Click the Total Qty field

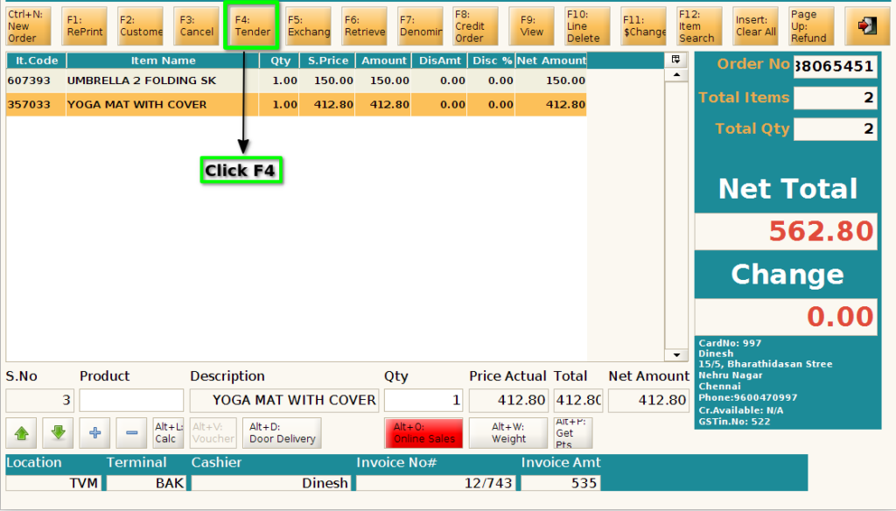tap(835, 129)
